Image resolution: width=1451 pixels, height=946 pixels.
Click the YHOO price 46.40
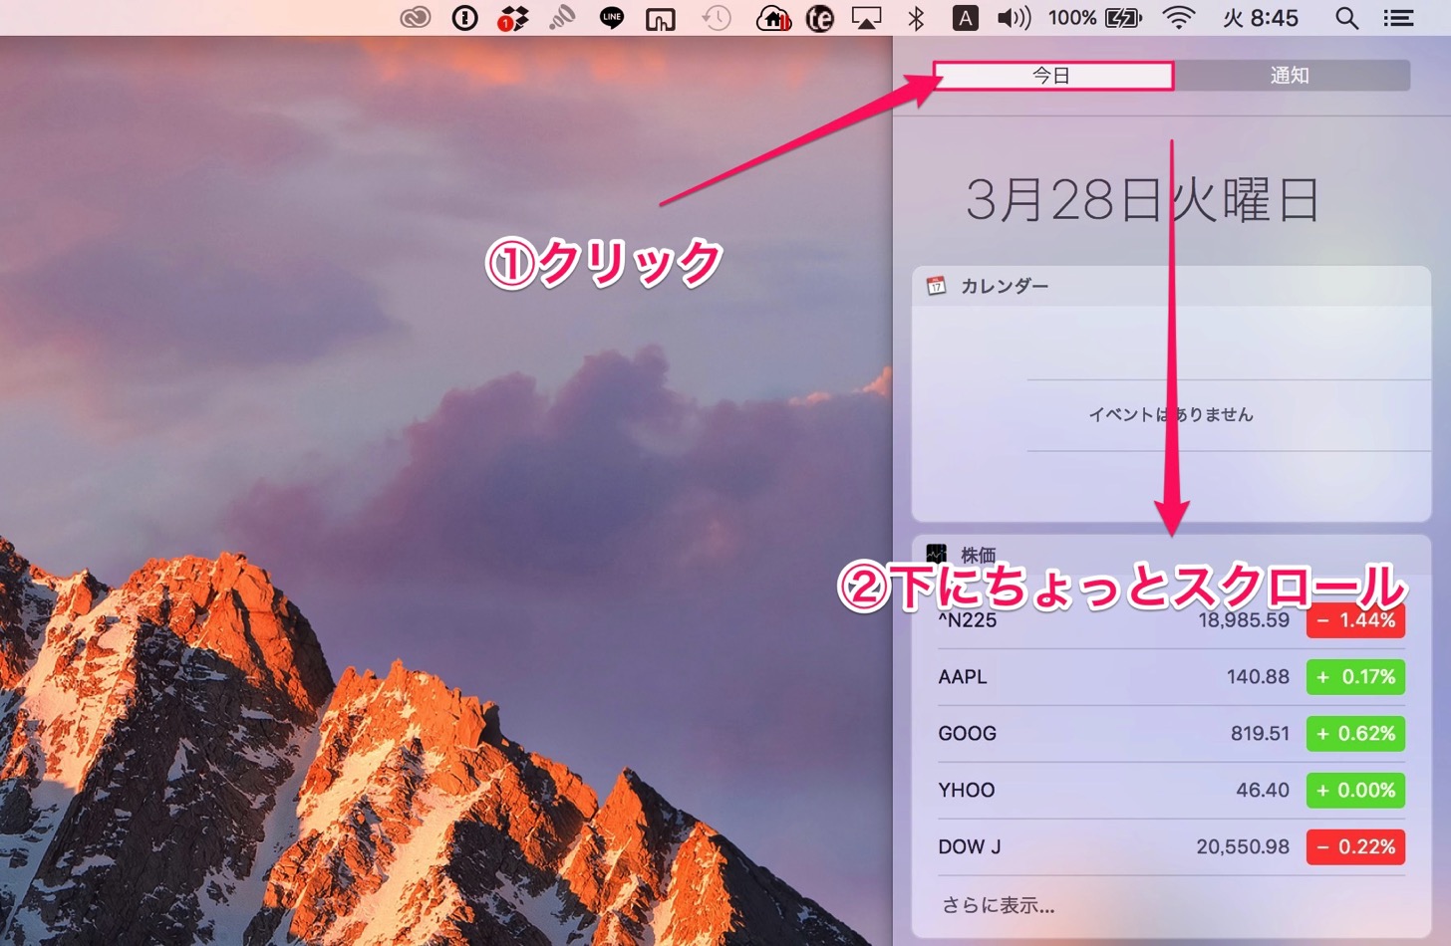tap(1263, 791)
